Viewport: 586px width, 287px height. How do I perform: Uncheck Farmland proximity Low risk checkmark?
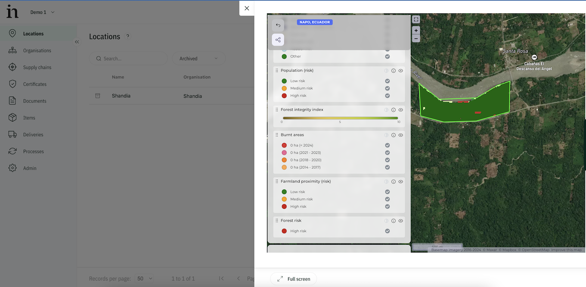(388, 192)
